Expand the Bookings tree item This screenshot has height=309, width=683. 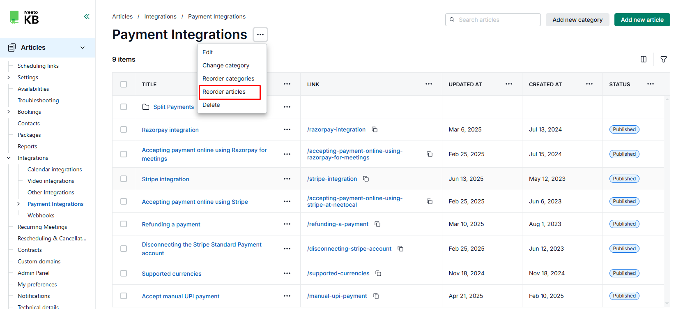pyautogui.click(x=9, y=112)
